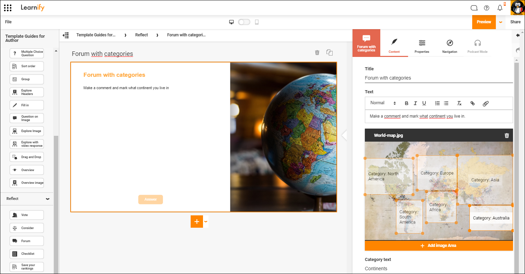
Task: Select the Vote template
Action: [x=27, y=215]
